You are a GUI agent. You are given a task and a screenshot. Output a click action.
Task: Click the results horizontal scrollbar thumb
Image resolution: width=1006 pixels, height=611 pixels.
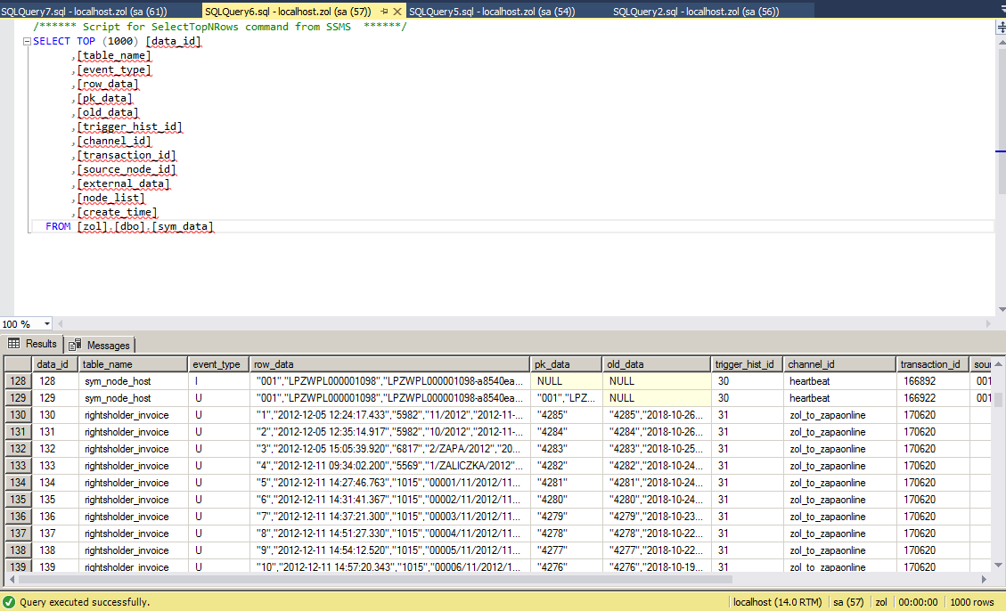[x=374, y=579]
